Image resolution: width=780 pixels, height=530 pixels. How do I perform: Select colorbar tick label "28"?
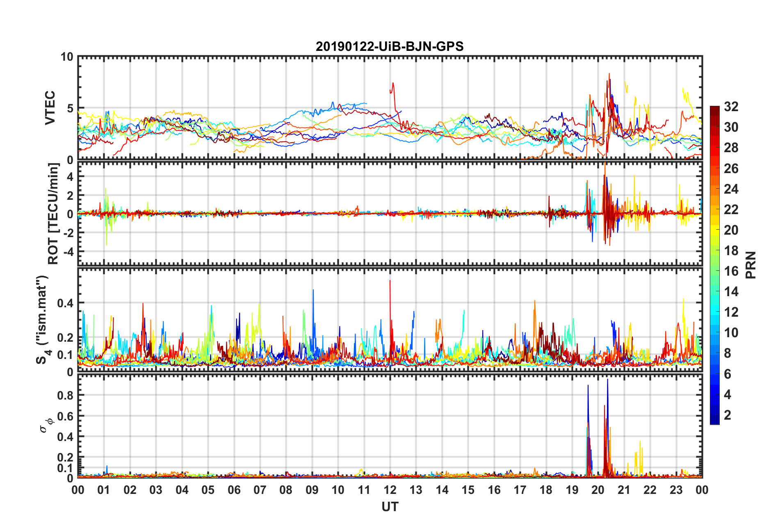point(731,148)
